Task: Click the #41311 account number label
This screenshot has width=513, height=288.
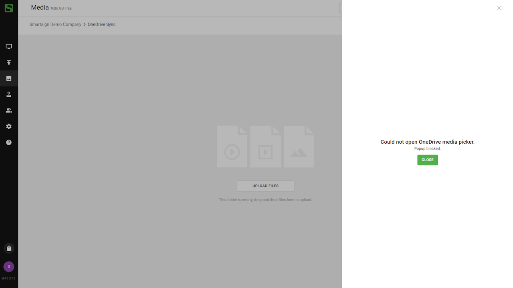Action: (x=9, y=278)
